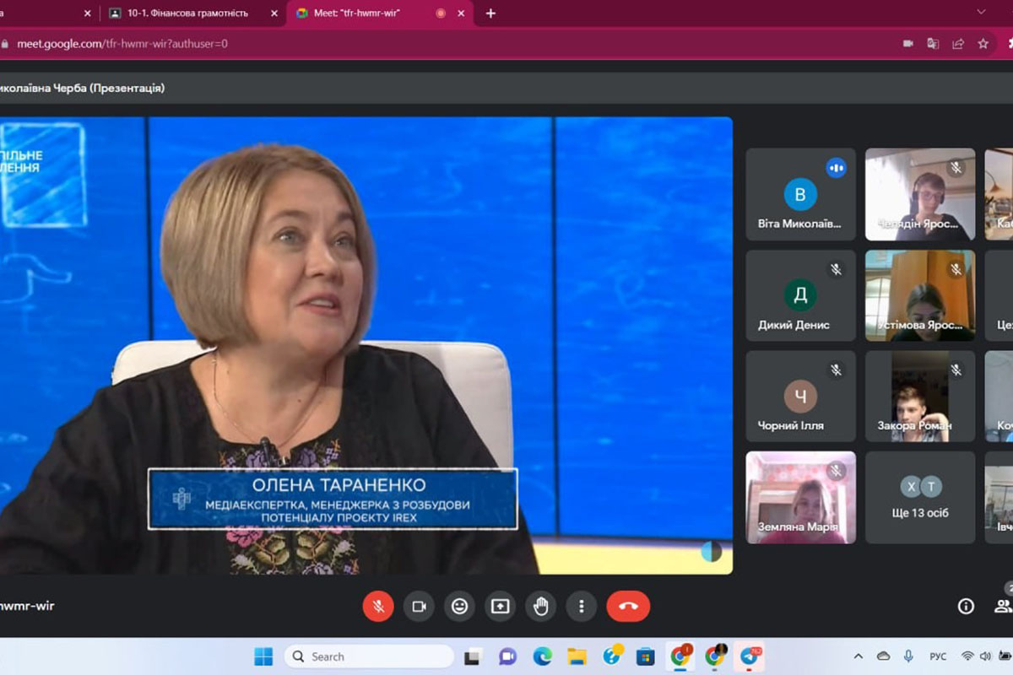Open the 'Ще 13 осіб' tile

(x=920, y=498)
